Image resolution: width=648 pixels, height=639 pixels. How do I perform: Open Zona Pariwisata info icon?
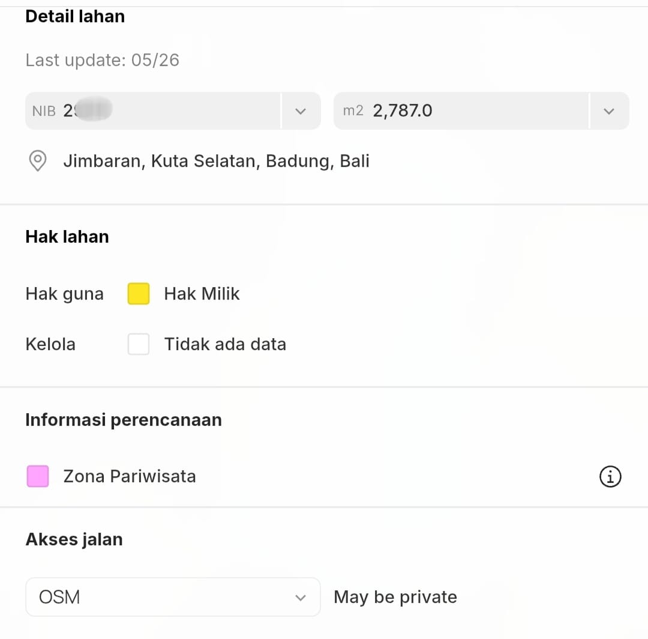[610, 476]
